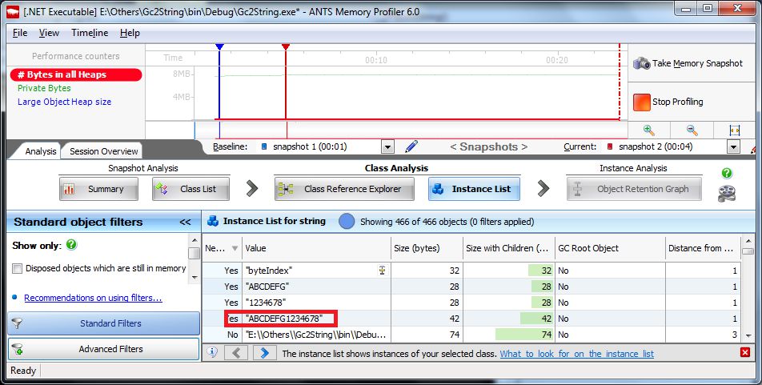This screenshot has height=385, width=762.
Task: Sort by Size with Children column header
Action: pyautogui.click(x=509, y=248)
